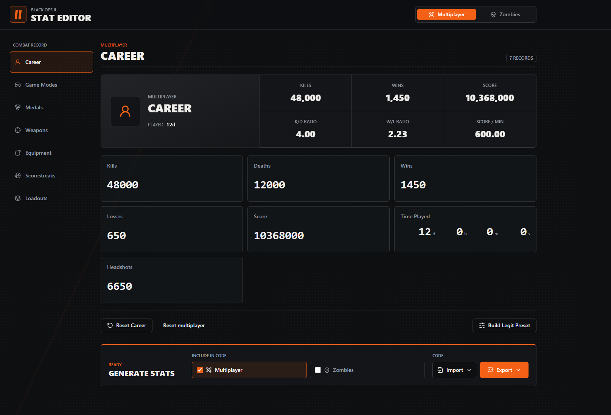Open Equipment using its grenade icon
Image resolution: width=611 pixels, height=415 pixels.
coord(18,153)
